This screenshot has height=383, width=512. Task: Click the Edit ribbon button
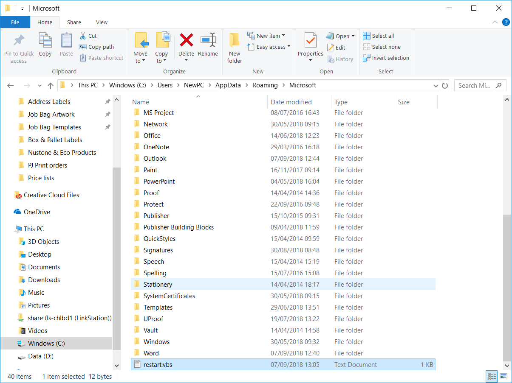click(x=336, y=48)
